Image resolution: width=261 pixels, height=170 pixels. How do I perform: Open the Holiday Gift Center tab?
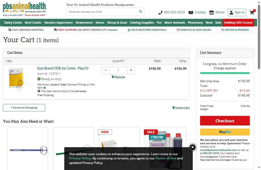(238, 23)
